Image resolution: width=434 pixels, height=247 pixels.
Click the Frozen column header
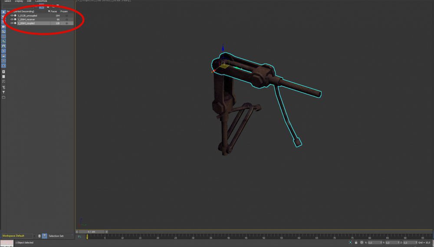pyautogui.click(x=64, y=11)
